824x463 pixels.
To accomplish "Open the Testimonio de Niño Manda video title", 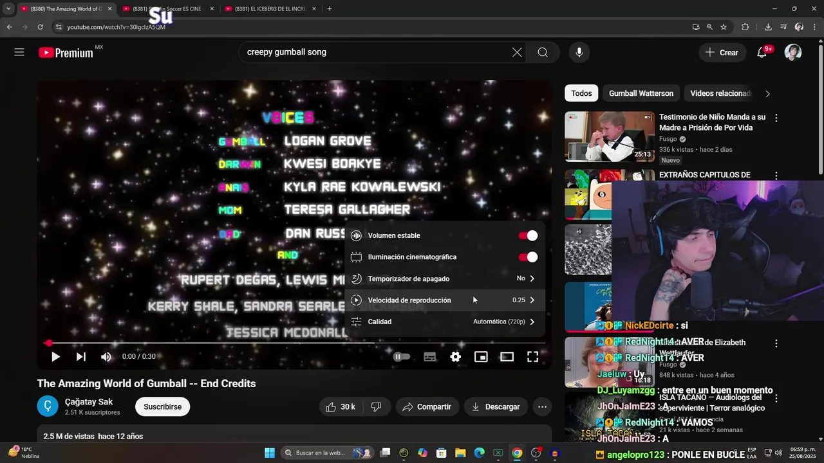I will pyautogui.click(x=712, y=122).
